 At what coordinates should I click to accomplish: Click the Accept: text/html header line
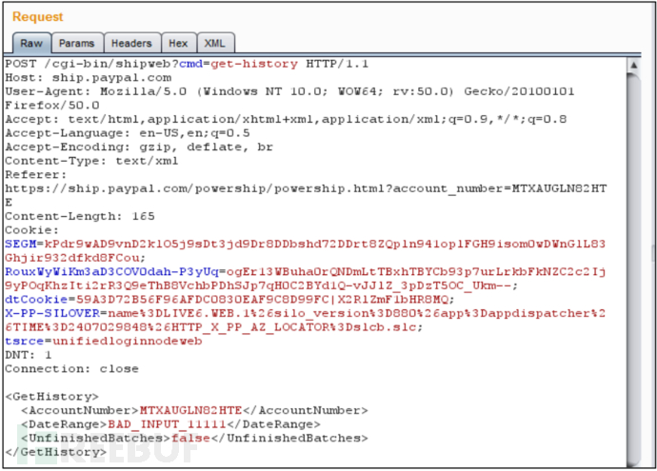coord(286,119)
